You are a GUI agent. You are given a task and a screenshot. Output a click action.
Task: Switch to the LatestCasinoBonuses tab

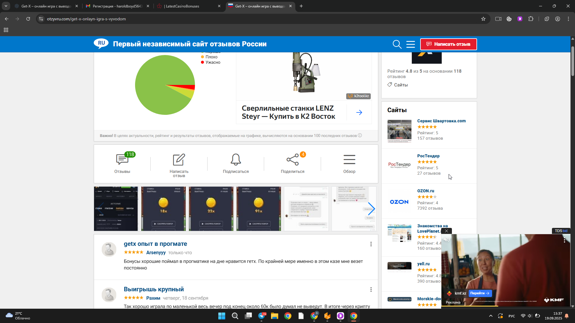189,6
